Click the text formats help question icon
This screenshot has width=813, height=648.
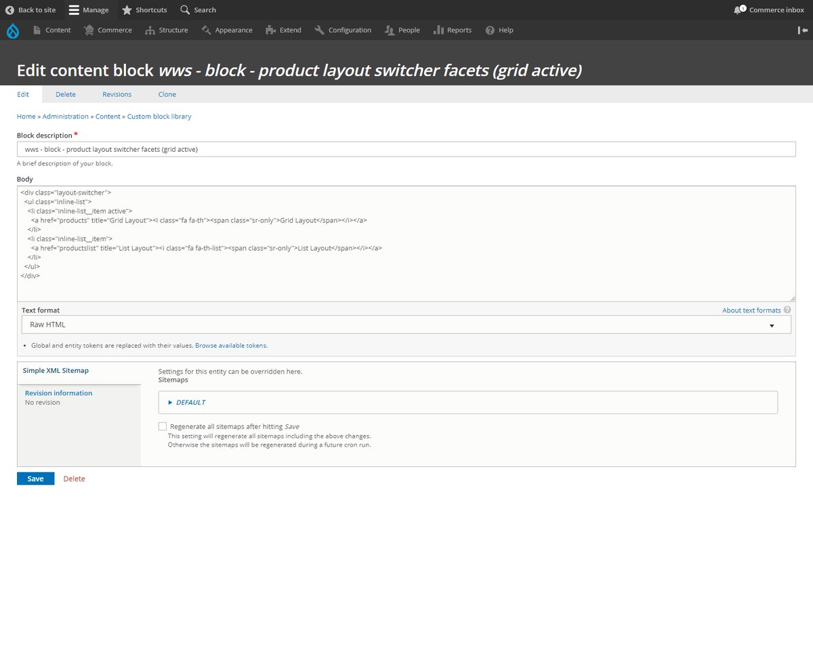(787, 310)
